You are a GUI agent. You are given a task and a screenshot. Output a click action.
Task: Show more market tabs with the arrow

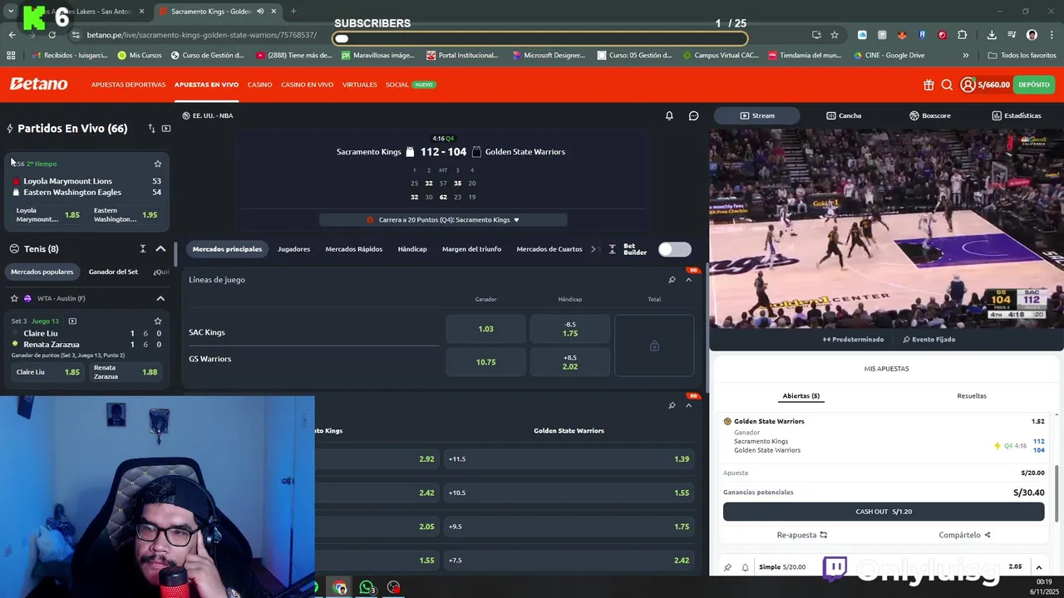pyautogui.click(x=594, y=249)
